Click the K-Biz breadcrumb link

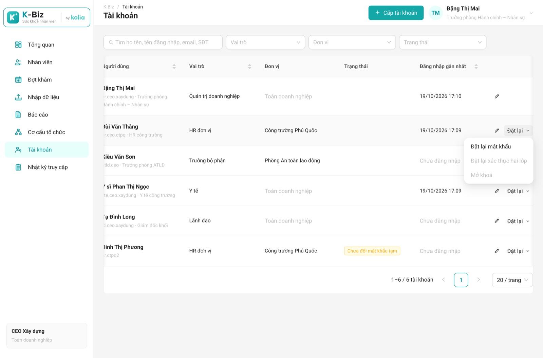coord(109,7)
